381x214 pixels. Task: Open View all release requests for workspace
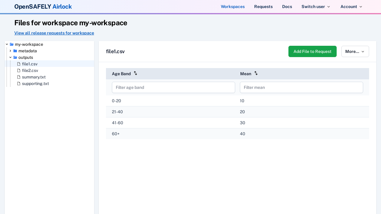(x=54, y=33)
